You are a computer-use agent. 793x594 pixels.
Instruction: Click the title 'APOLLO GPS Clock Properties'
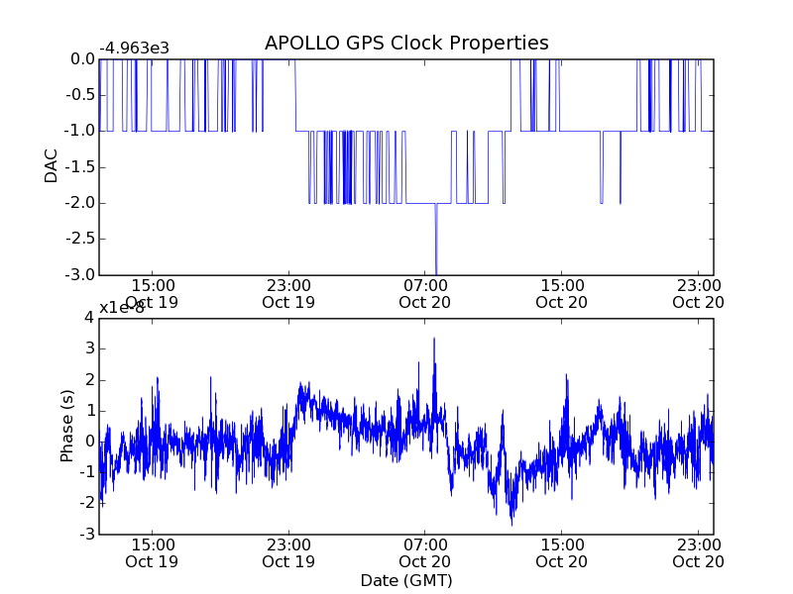point(406,44)
